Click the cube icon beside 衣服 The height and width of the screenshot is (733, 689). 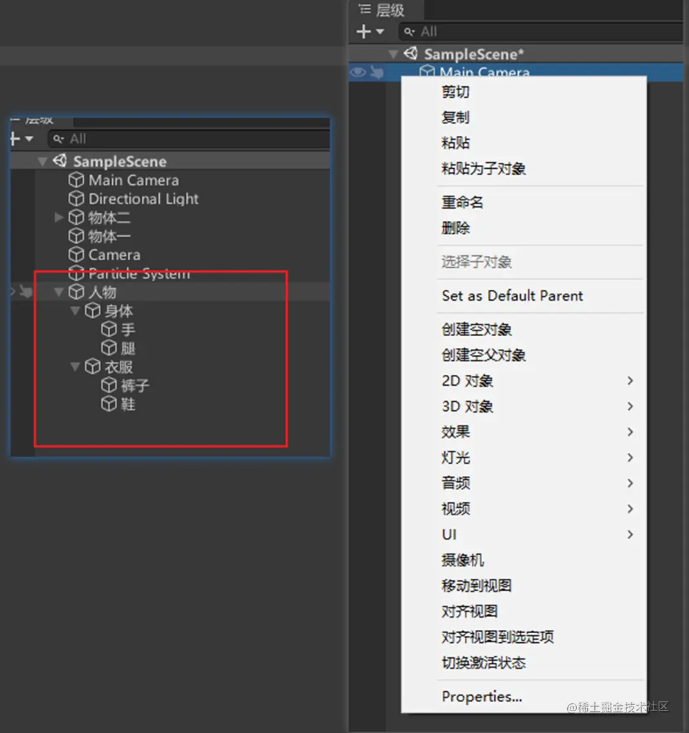[93, 367]
